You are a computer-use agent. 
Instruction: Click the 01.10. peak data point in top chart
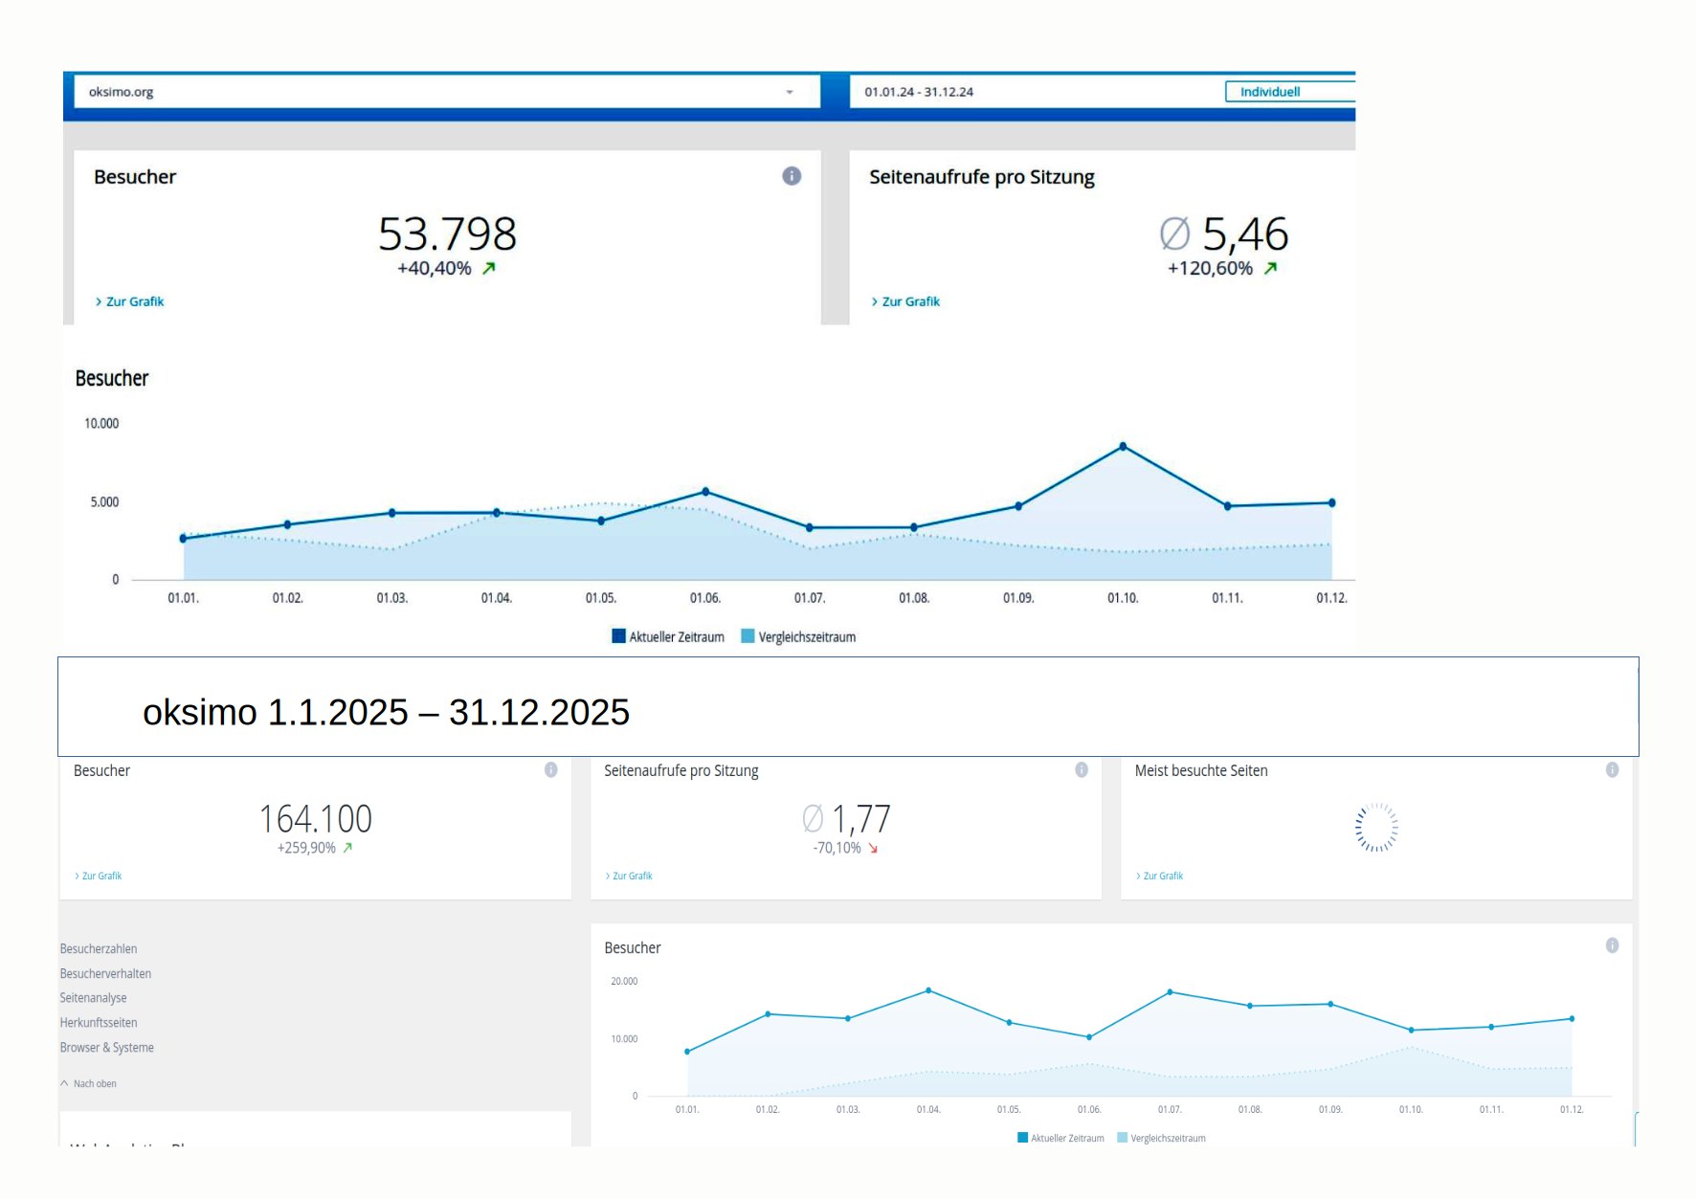(1123, 447)
